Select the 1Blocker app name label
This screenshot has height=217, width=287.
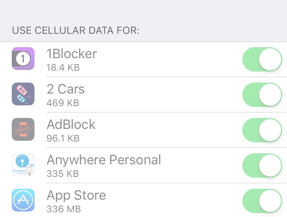click(72, 54)
